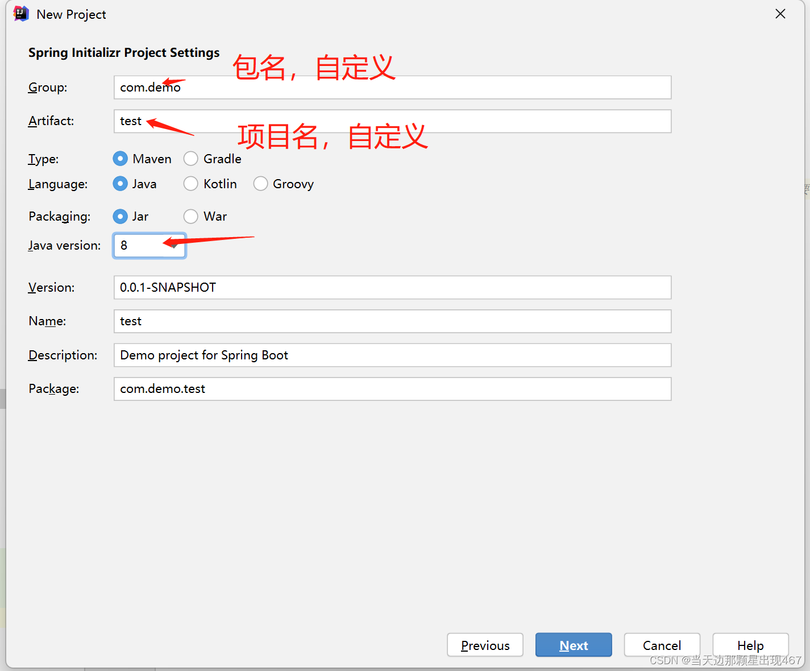The width and height of the screenshot is (810, 671).
Task: Cancel the new project creation
Action: [662, 645]
